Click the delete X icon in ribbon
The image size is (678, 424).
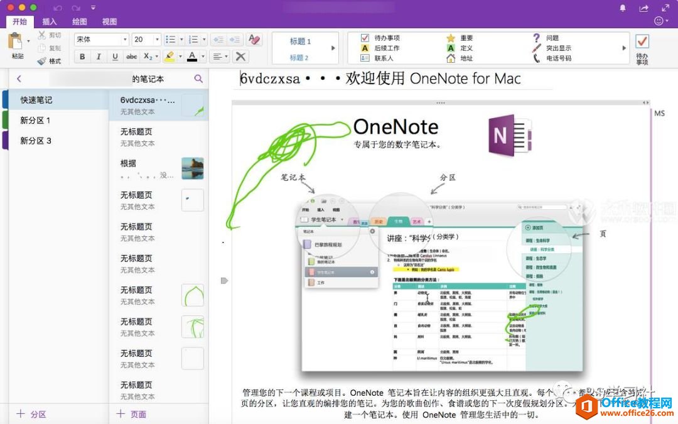(241, 57)
